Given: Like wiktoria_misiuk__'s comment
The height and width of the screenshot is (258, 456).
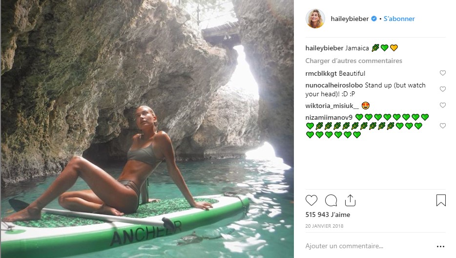Looking at the screenshot, I should point(443,105).
